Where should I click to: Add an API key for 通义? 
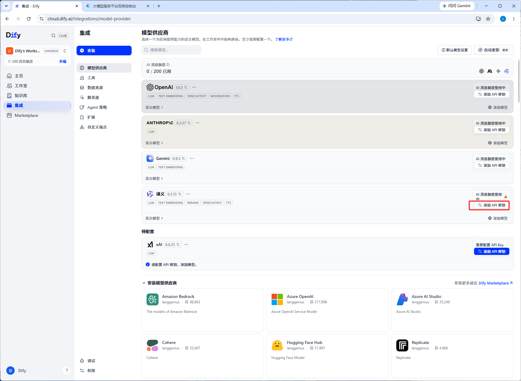tap(492, 205)
